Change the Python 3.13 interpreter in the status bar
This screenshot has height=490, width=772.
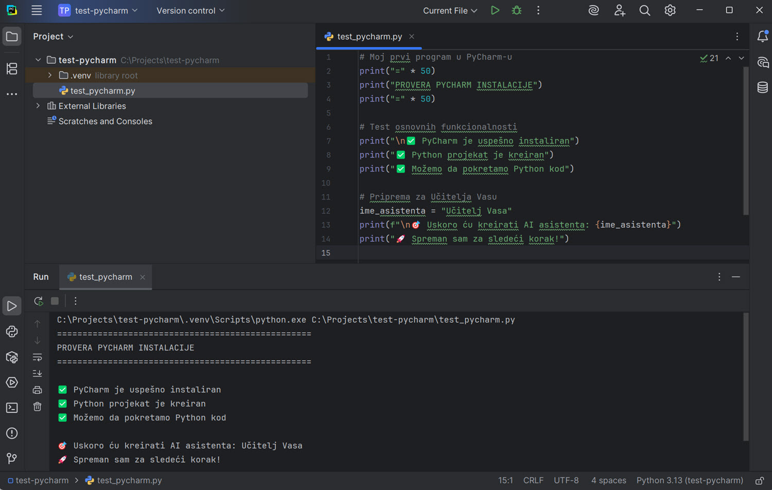(690, 480)
